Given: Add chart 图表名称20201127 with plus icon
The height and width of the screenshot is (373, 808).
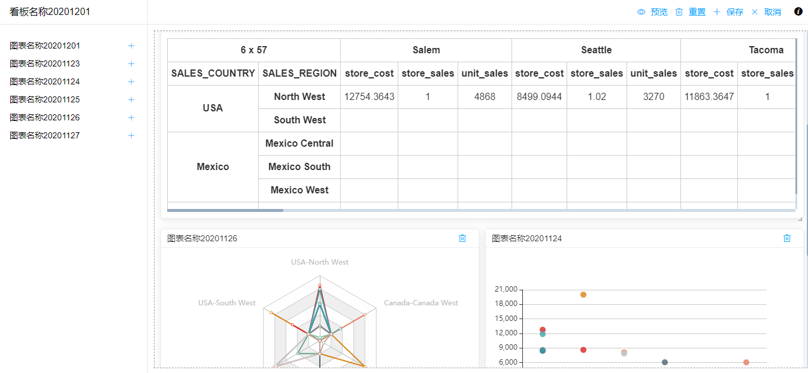Looking at the screenshot, I should click(x=131, y=135).
